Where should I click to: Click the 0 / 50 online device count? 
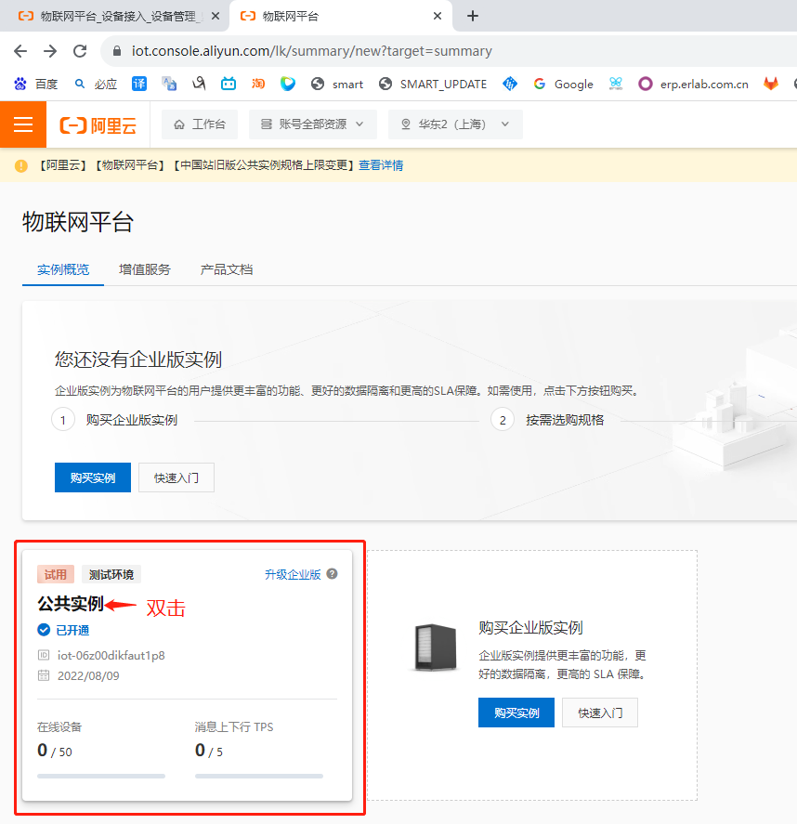[x=55, y=751]
